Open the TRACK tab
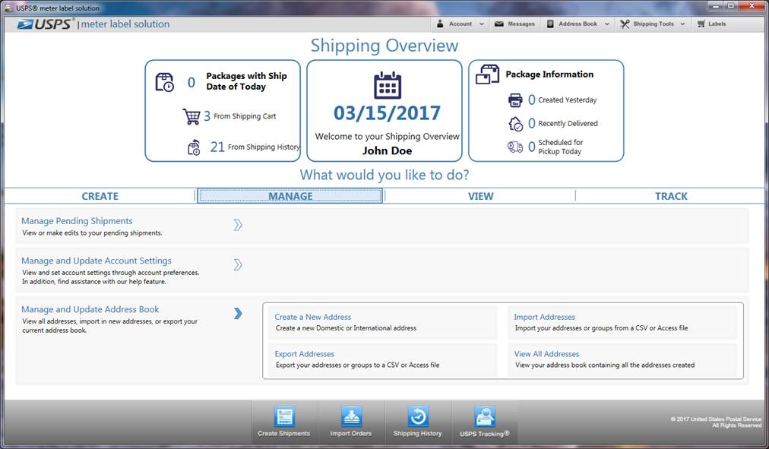The image size is (769, 449). 671,196
